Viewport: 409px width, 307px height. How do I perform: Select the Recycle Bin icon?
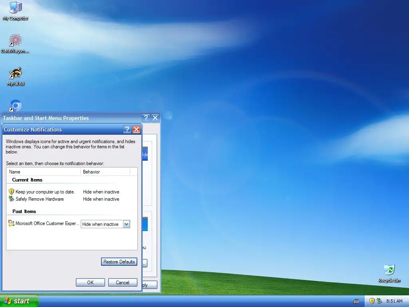pyautogui.click(x=389, y=273)
